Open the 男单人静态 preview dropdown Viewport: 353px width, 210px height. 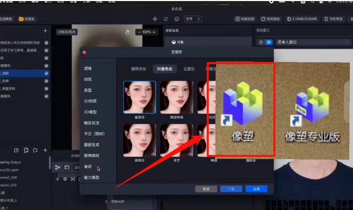[x=313, y=42]
